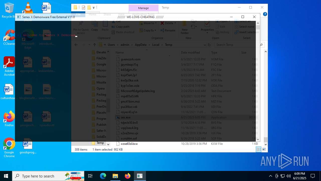
Task: Open volume control in system tray
Action: (x=289, y=176)
